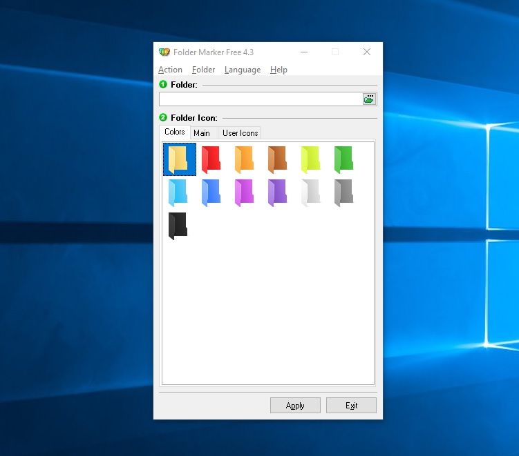Pick the brown folder icon
The width and height of the screenshot is (519, 456).
278,159
